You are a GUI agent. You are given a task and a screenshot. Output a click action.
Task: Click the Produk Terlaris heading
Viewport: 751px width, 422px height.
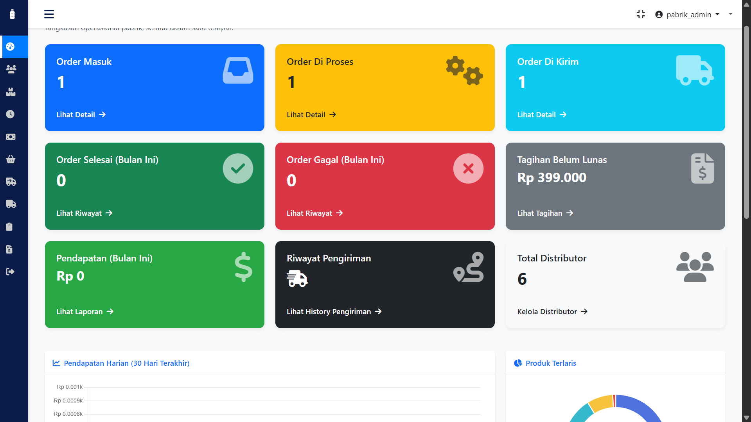[x=551, y=363]
